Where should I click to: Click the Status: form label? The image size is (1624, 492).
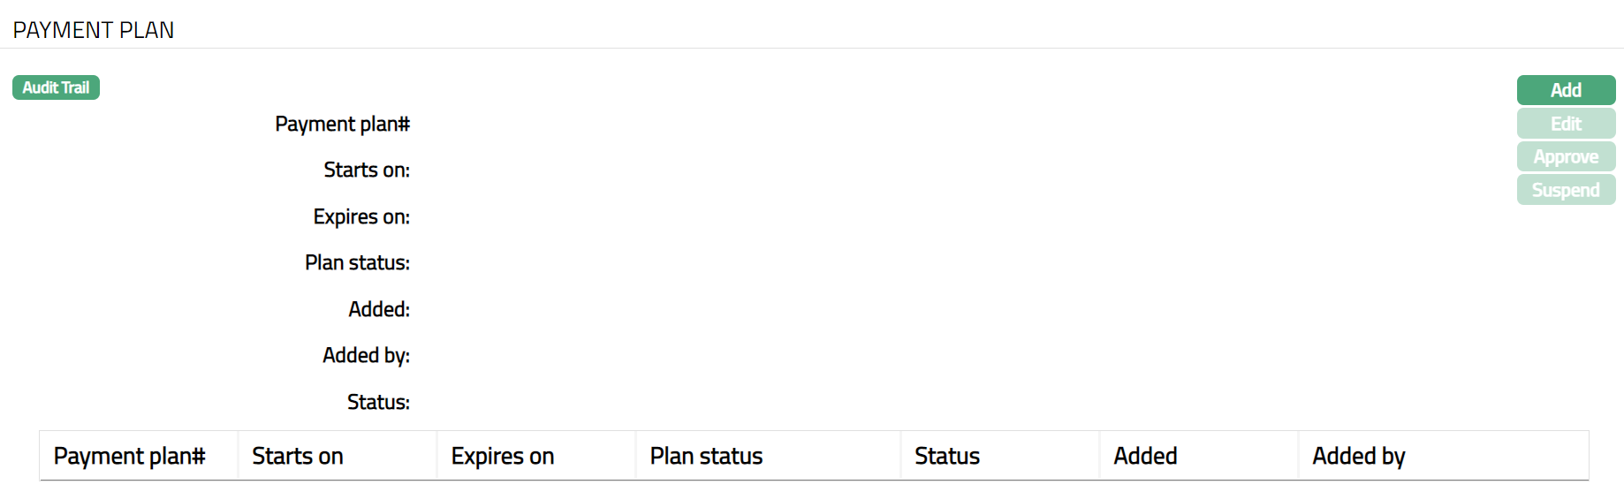[x=378, y=402]
